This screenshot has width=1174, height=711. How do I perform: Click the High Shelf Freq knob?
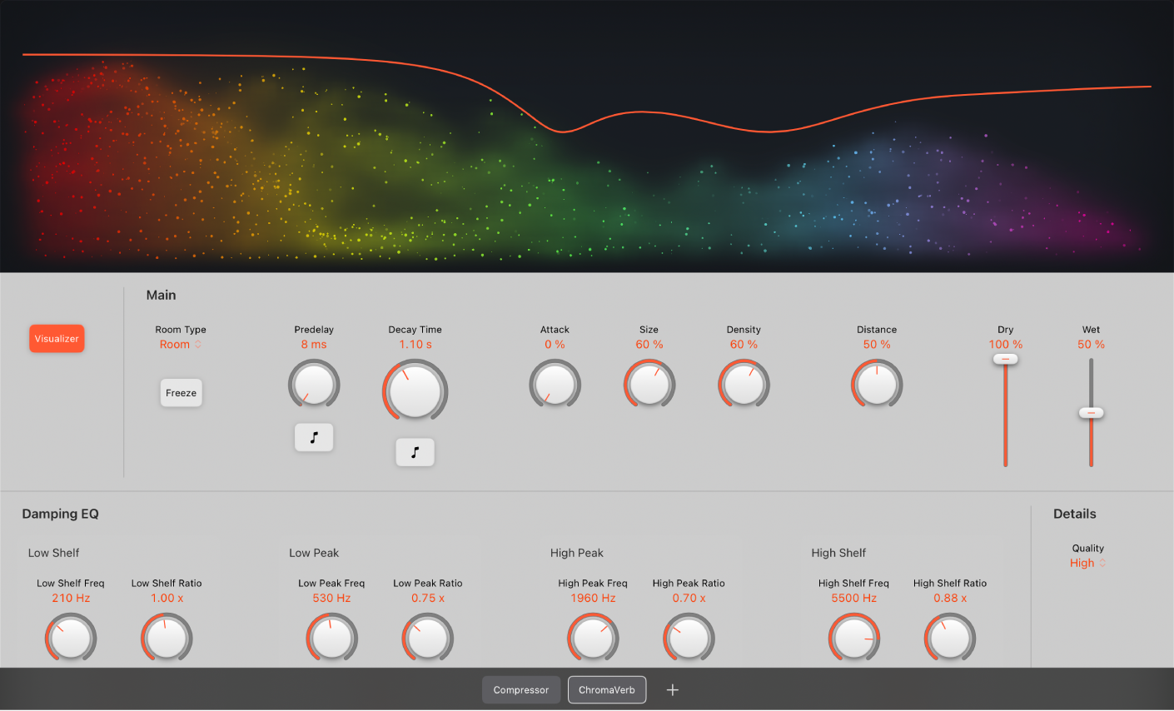pos(853,638)
